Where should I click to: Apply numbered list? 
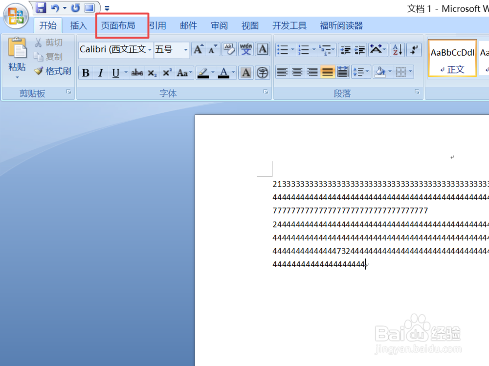(304, 49)
